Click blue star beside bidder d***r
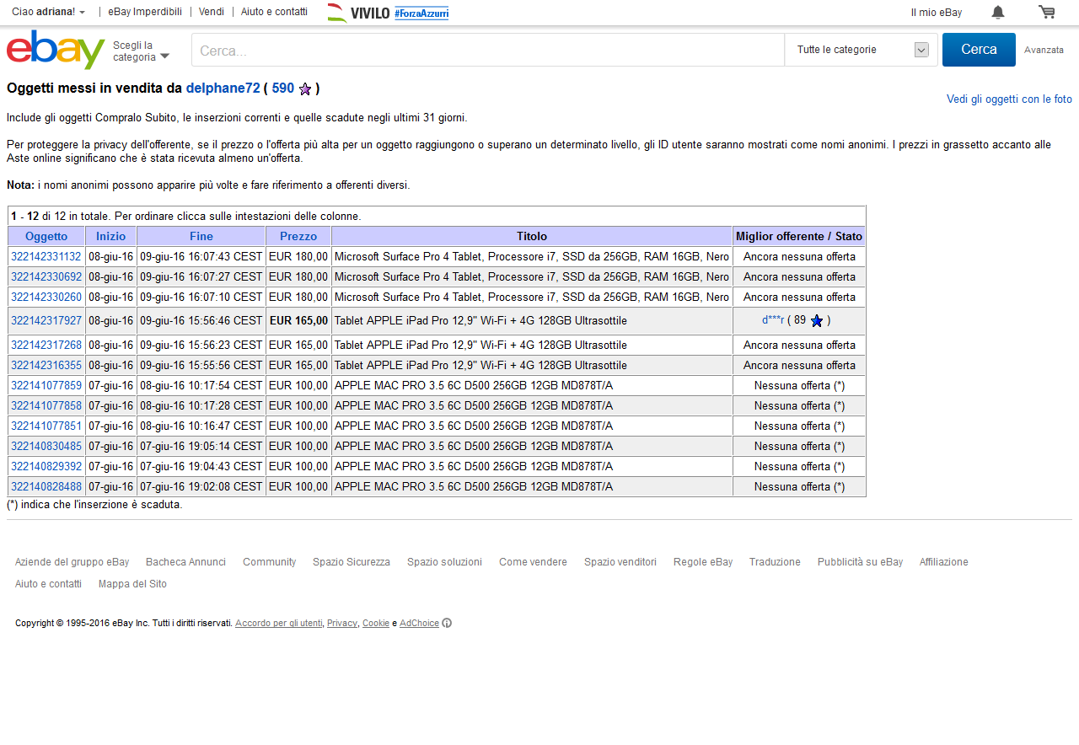 click(817, 320)
